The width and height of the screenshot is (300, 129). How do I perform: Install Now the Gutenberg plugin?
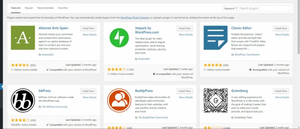(x=281, y=91)
